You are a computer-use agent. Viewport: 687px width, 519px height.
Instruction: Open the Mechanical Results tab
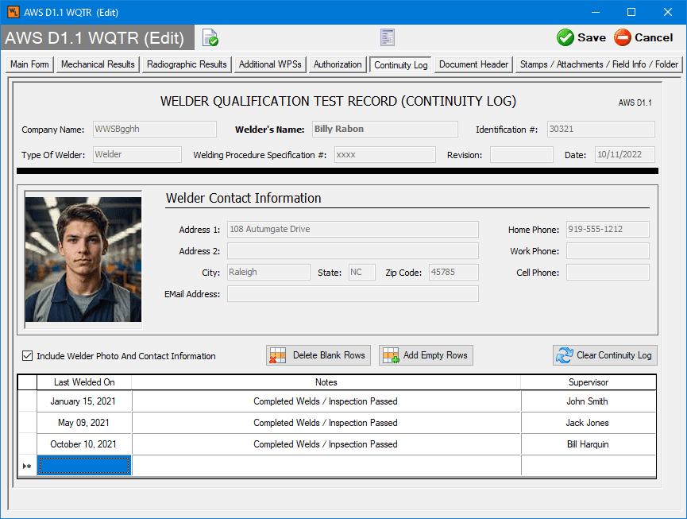(x=98, y=64)
